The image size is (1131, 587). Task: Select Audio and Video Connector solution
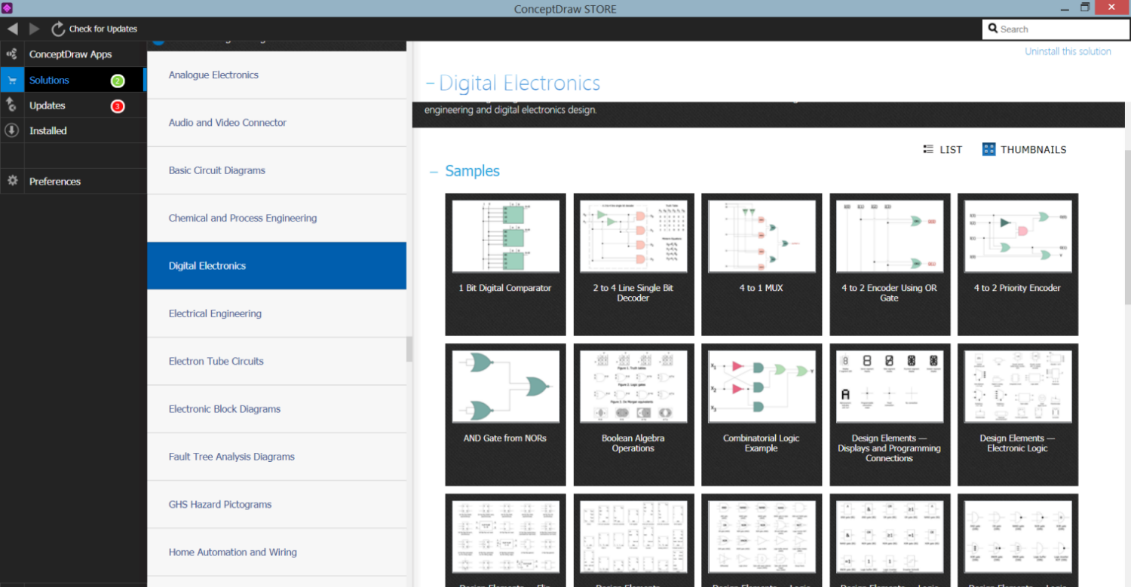(277, 123)
